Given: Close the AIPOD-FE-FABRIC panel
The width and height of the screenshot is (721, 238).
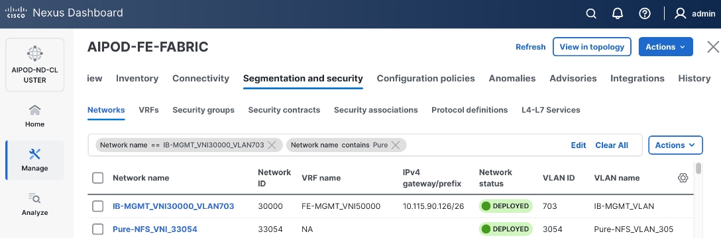Looking at the screenshot, I should click(713, 47).
